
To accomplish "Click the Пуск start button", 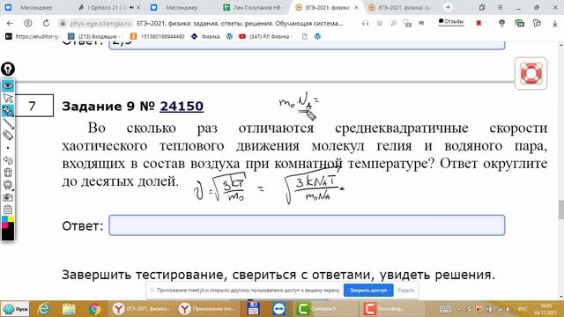I will (16, 309).
